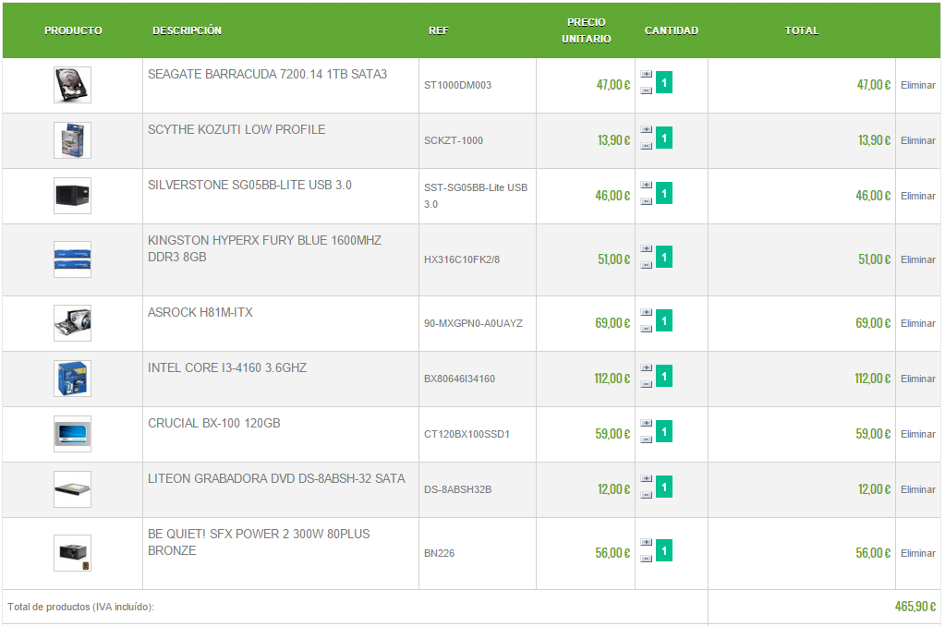The image size is (945, 626).
Task: Remove Silverstone SG05BB-Lite with Eliminar
Action: [918, 196]
